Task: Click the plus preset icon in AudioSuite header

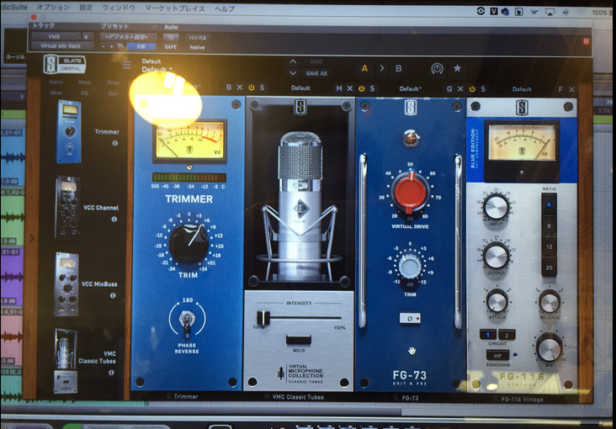Action: click(111, 46)
